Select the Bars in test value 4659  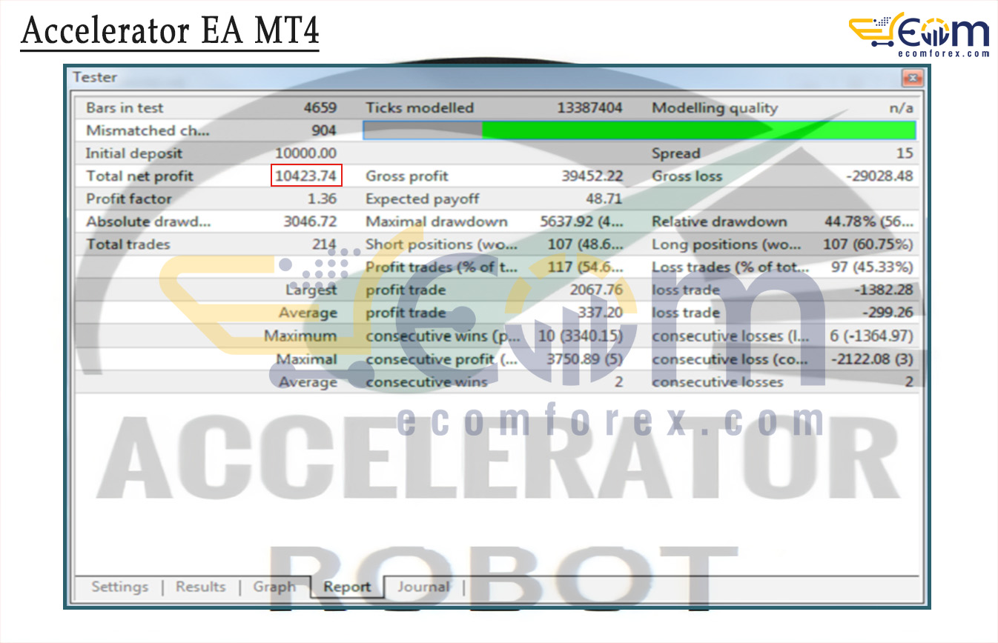click(x=320, y=108)
